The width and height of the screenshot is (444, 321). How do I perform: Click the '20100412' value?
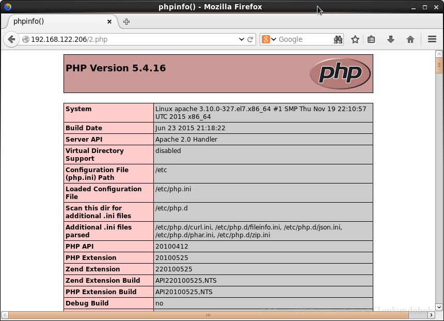point(171,247)
